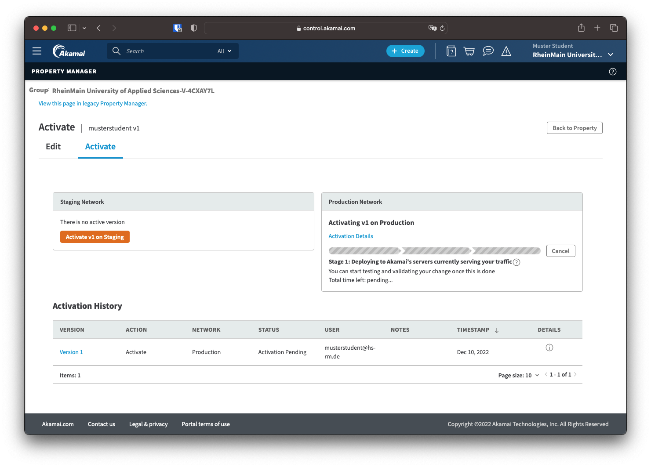The image size is (651, 467).
Task: Click the Property Manager help icon
Action: click(x=613, y=72)
